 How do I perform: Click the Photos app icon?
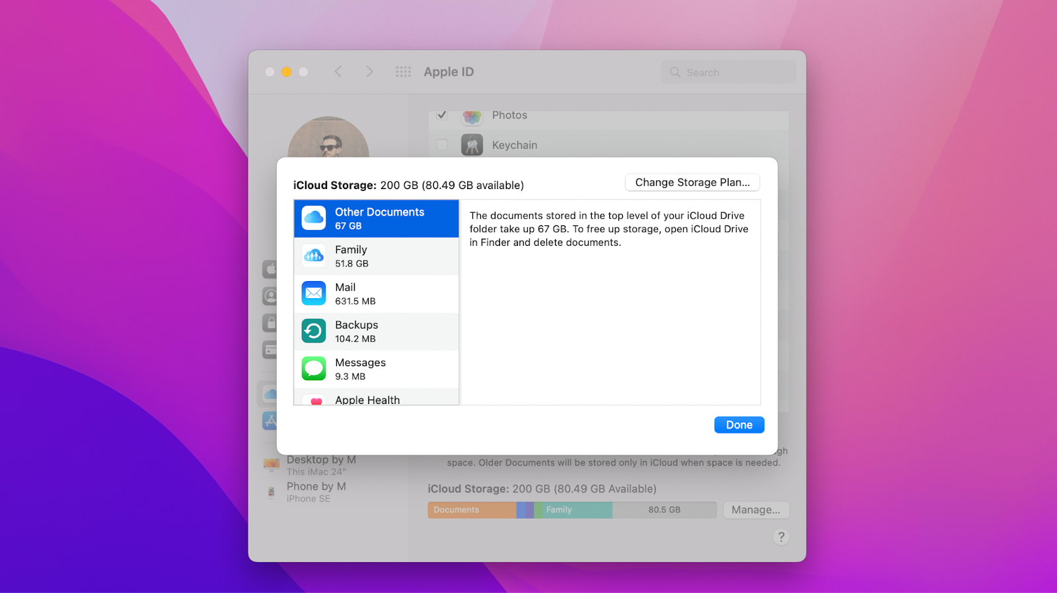(x=472, y=116)
